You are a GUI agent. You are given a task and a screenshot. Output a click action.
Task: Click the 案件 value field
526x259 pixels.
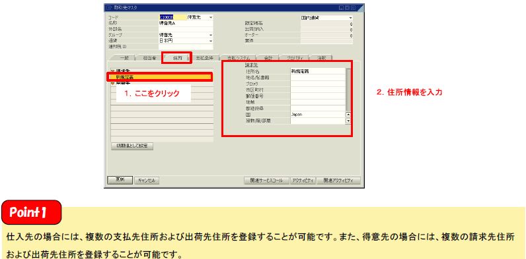pos(326,41)
